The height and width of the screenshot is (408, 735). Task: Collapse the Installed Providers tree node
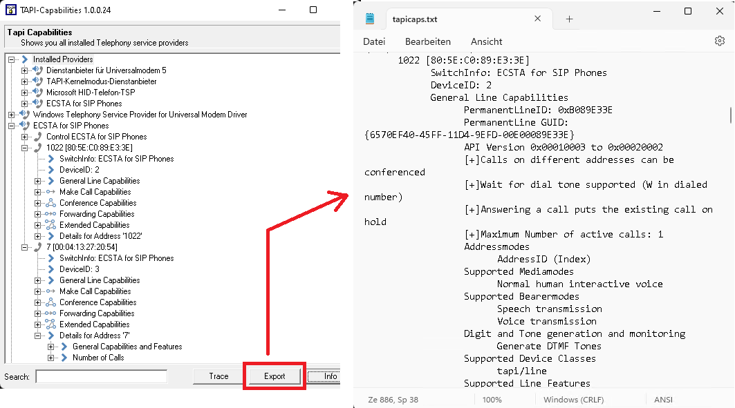[12, 59]
